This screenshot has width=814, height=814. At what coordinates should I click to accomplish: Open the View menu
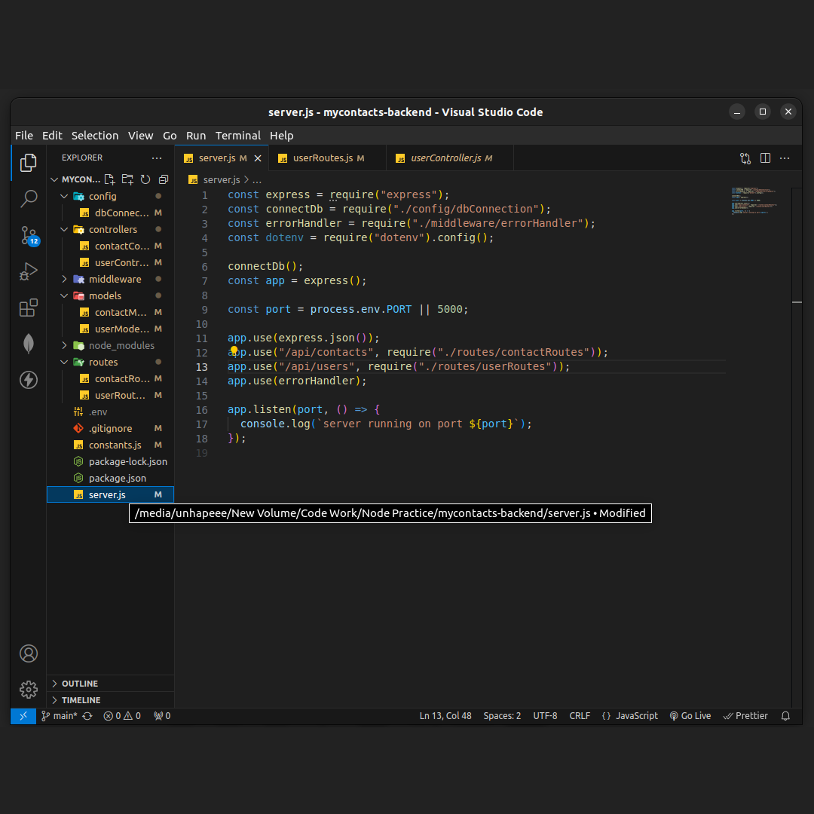click(x=141, y=136)
